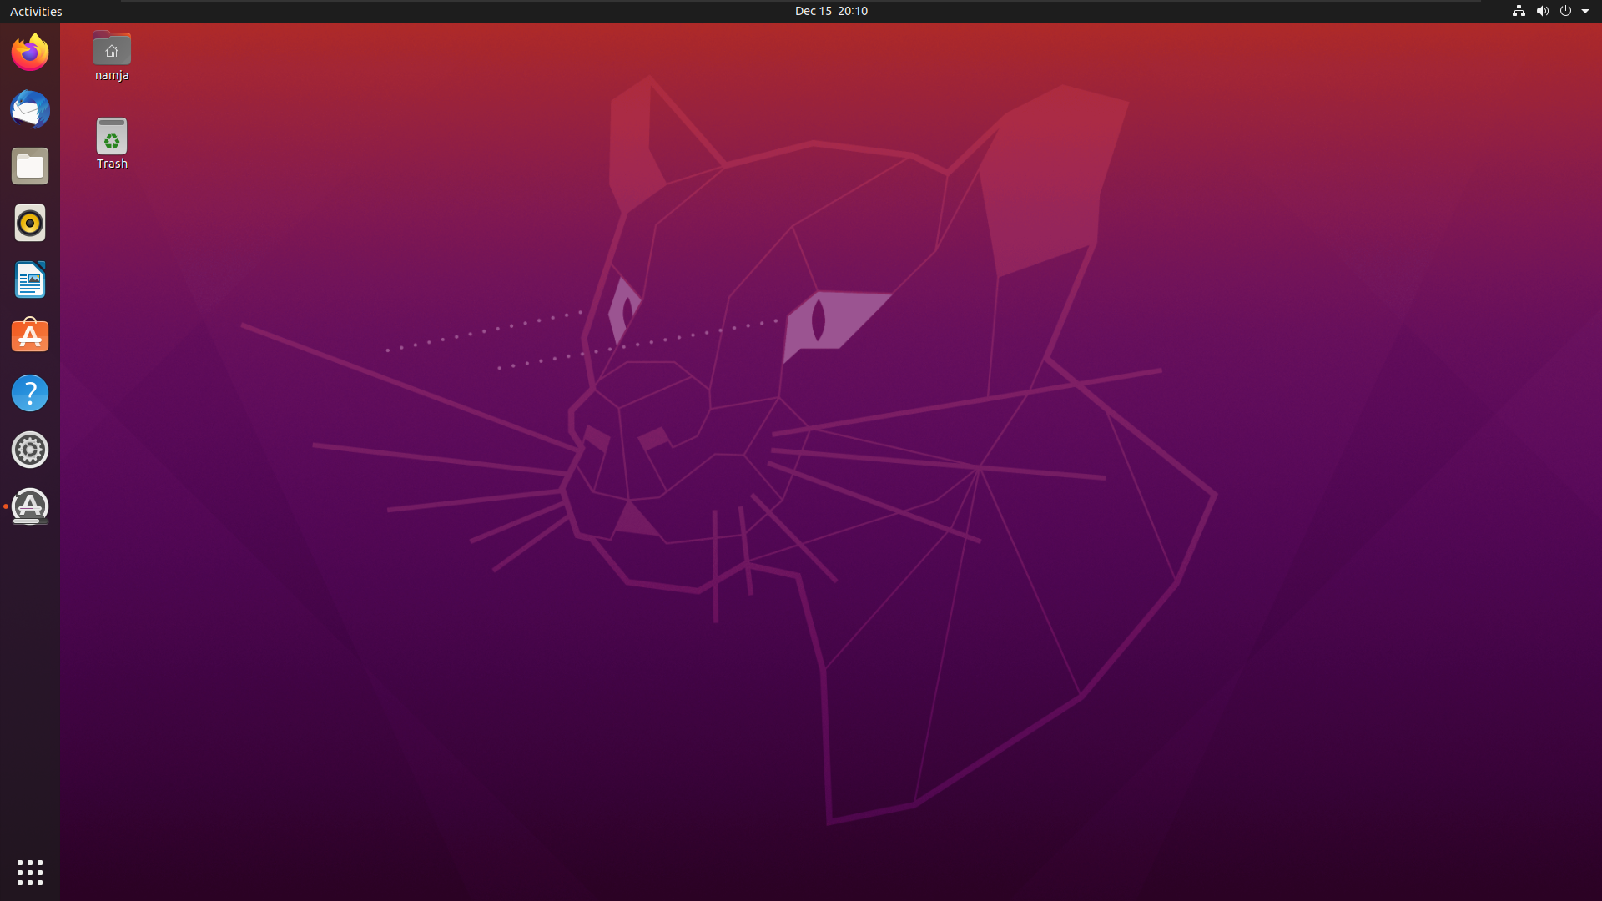
Task: Select the namja home folder icon
Action: click(112, 48)
